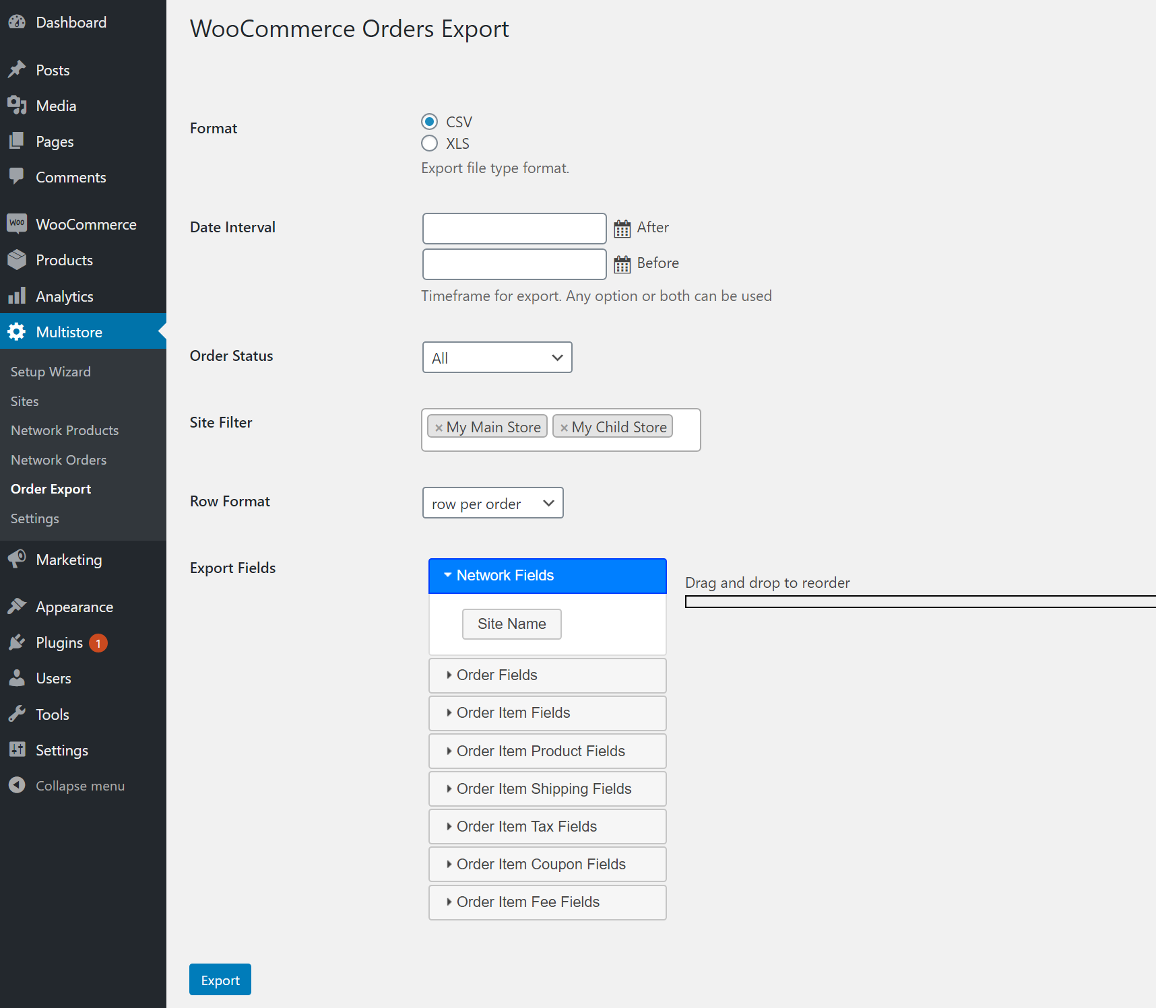
Task: Click the Plugins plug icon
Action: pos(17,642)
